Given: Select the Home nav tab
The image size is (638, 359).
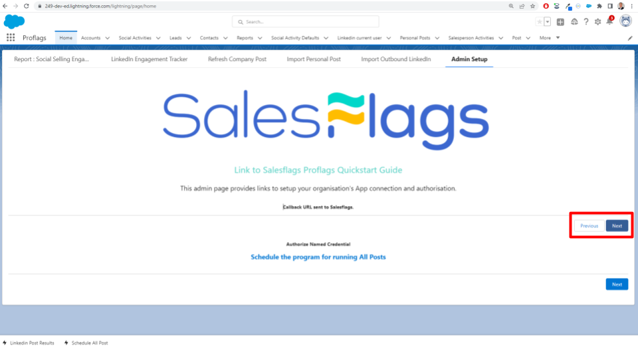Looking at the screenshot, I should click(x=66, y=38).
